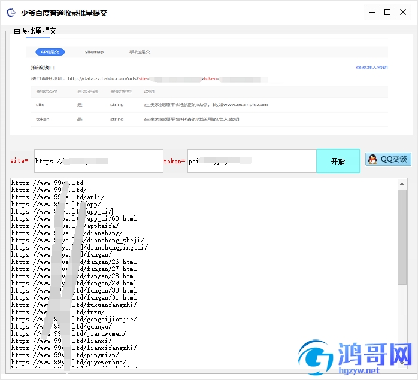The width and height of the screenshot is (418, 380).
Task: Click the URL line ending in /dianshang/
Action: point(67,233)
